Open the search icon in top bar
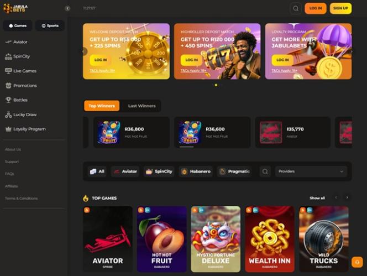 (x=296, y=8)
